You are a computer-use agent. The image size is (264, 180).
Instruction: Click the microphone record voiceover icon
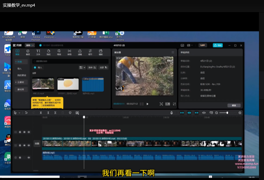(x=172, y=113)
